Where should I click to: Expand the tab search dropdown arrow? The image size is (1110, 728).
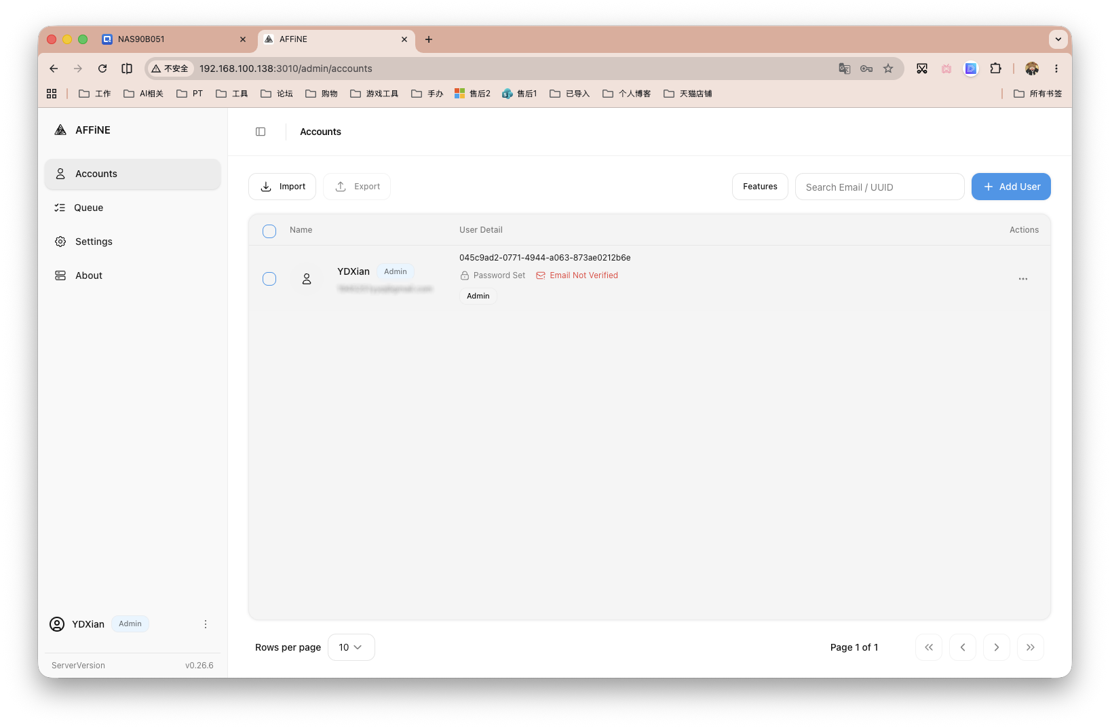tap(1058, 39)
